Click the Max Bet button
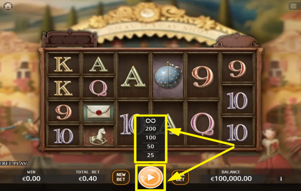Screen dimensions: 301x191 [x=180, y=177]
